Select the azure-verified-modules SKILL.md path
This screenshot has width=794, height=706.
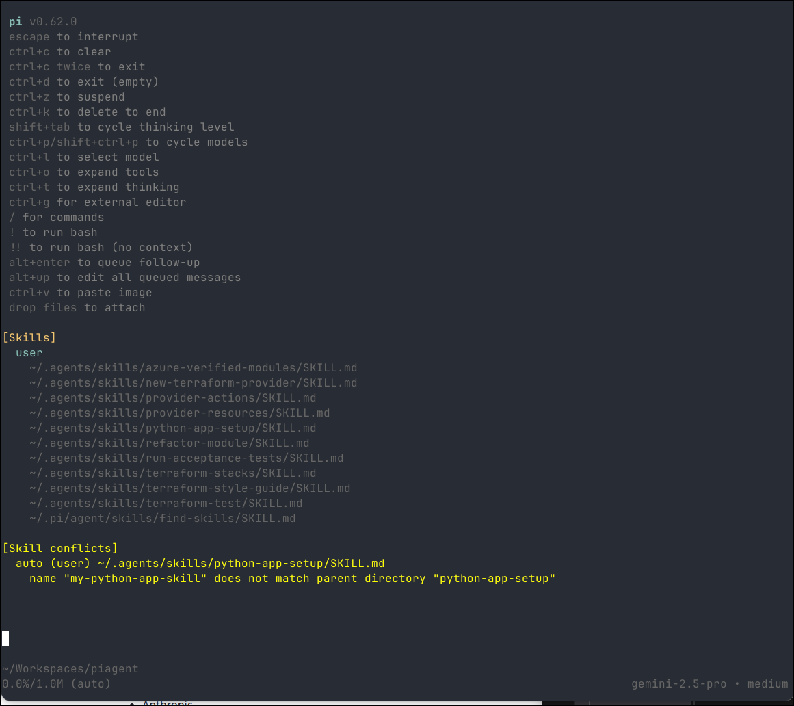tap(193, 367)
